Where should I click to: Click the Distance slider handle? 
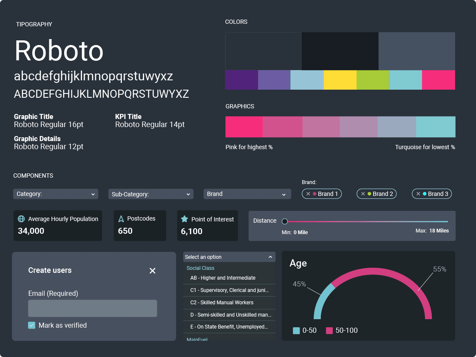(x=285, y=221)
